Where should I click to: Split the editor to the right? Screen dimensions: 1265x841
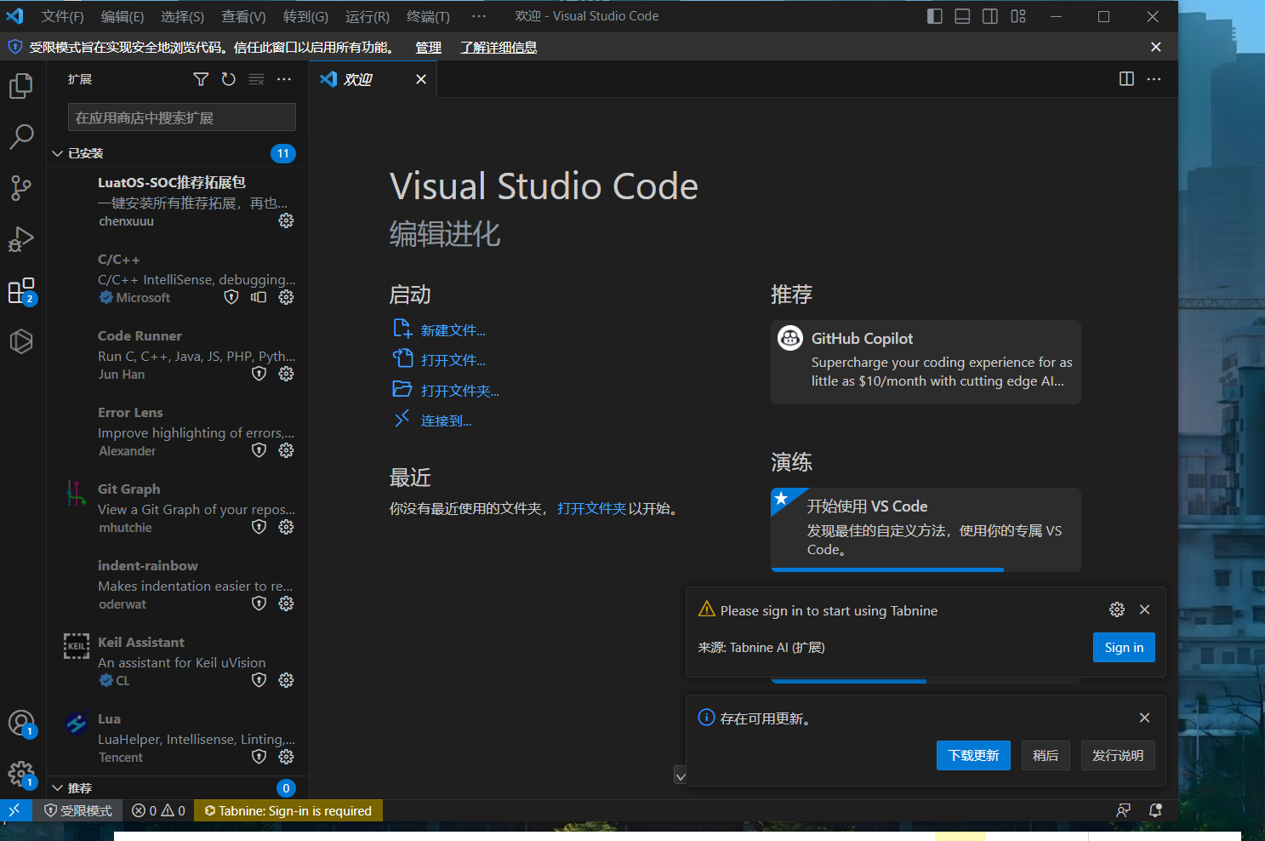[1126, 79]
